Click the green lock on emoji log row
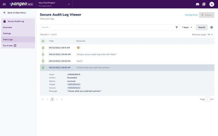The height and width of the screenshot is (136, 218). pyautogui.click(x=43, y=48)
